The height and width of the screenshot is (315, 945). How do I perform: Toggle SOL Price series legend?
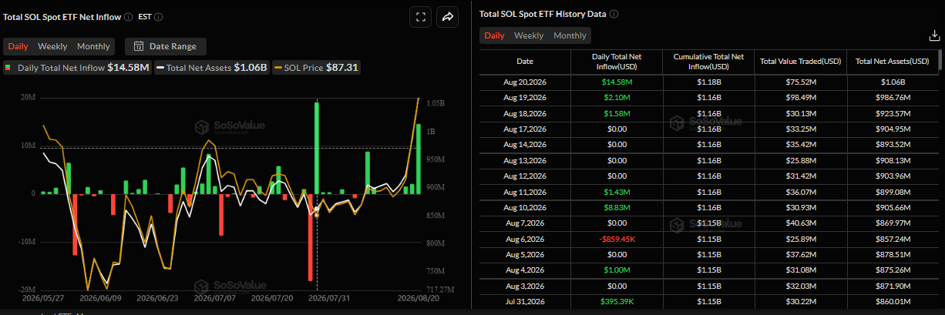(316, 68)
